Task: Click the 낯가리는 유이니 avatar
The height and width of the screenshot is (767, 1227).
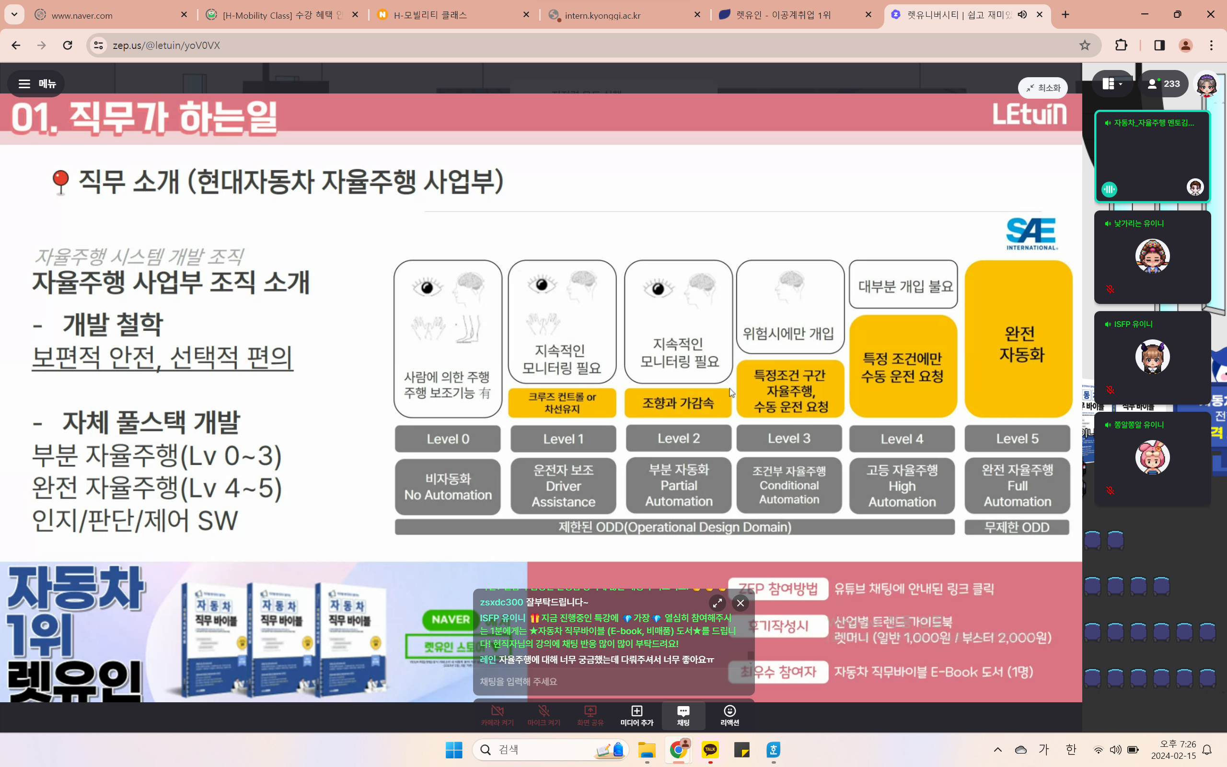Action: (x=1152, y=256)
